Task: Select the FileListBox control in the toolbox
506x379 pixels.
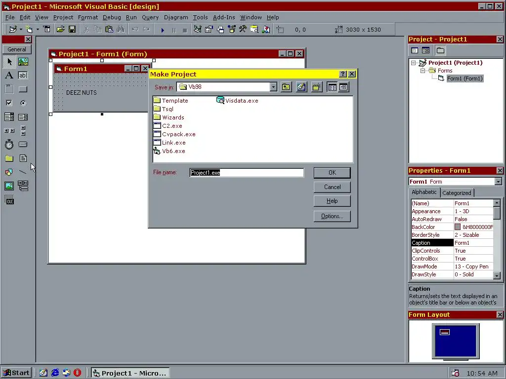Action: 23,158
